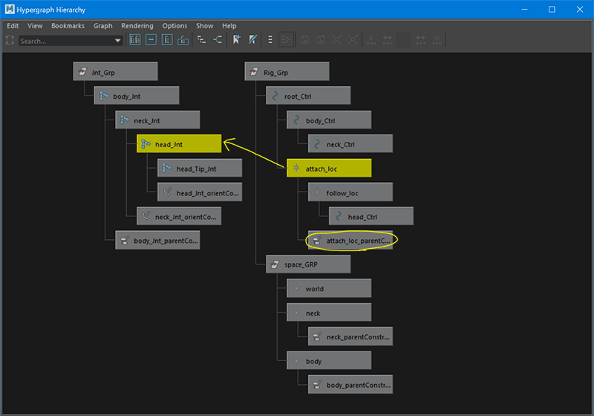Image resolution: width=594 pixels, height=416 pixels.
Task: Select the space_GRP node
Action: pyautogui.click(x=308, y=264)
